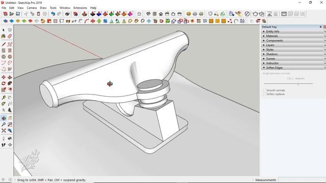Choose the Protractor tool
The width and height of the screenshot is (326, 183).
[x=4, y=104]
